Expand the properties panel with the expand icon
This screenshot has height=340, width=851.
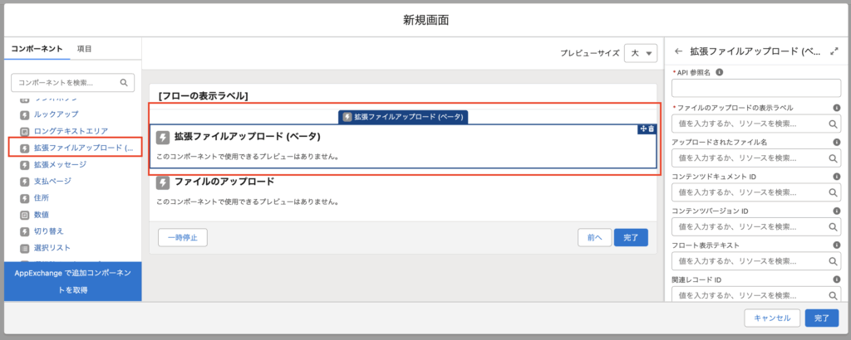pyautogui.click(x=834, y=51)
